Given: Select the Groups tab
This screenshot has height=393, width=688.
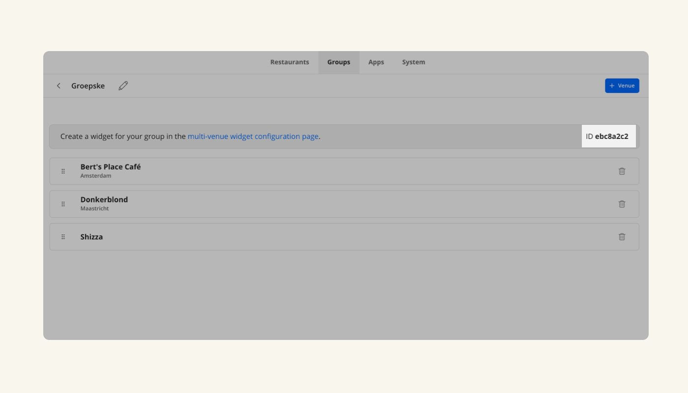Looking at the screenshot, I should tap(339, 62).
